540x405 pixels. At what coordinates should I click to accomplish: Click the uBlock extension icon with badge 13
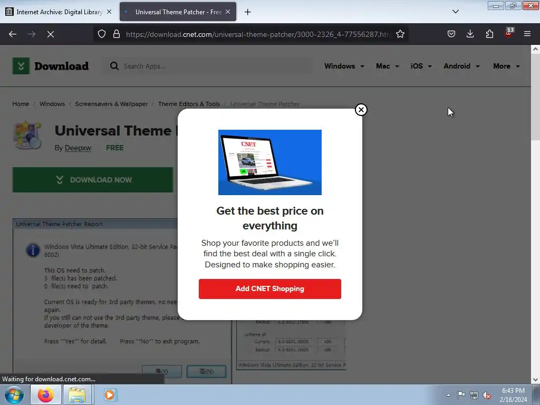tap(509, 33)
